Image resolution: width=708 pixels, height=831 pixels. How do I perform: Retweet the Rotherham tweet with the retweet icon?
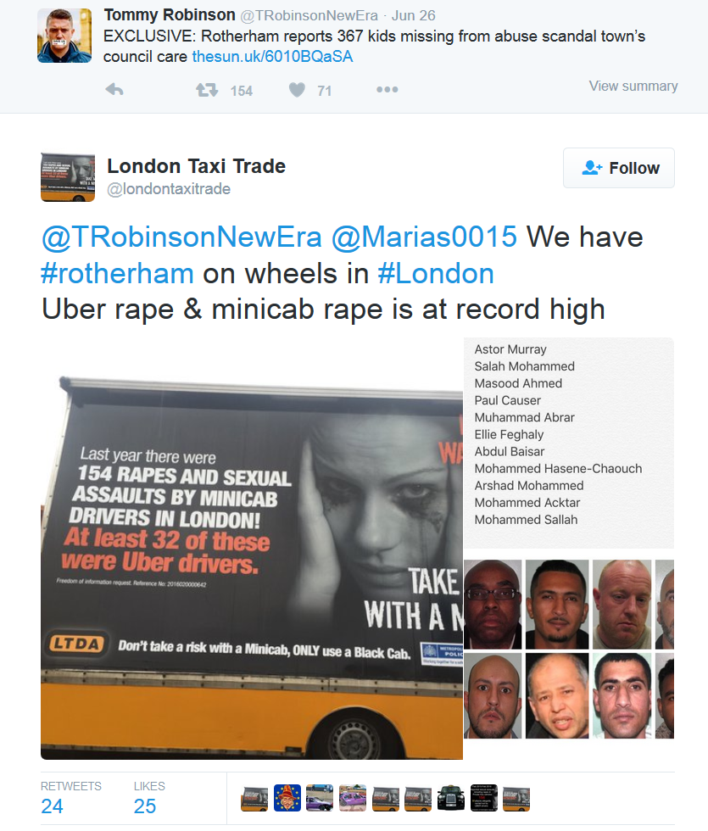click(207, 90)
